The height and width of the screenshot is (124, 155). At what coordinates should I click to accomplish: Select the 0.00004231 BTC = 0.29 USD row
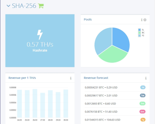(x=115, y=87)
